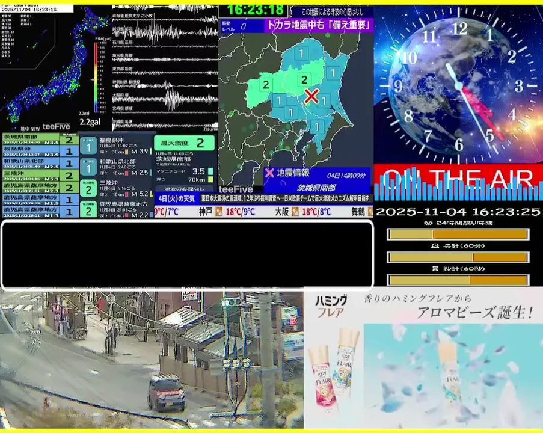543x433 pixels.
Task: Select the 福島県沖 M3.9 list row
Action: (x=40, y=151)
